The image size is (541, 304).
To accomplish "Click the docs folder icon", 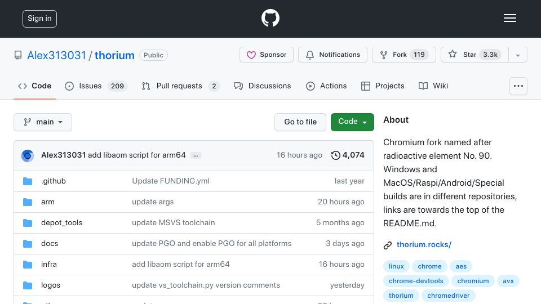I will click(28, 244).
